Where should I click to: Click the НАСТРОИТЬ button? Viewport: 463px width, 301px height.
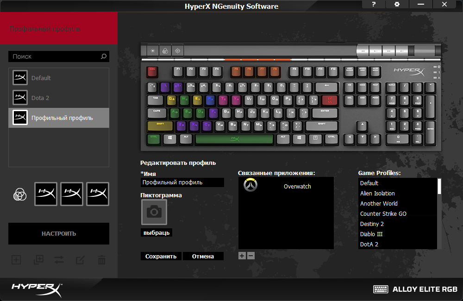[x=59, y=234]
